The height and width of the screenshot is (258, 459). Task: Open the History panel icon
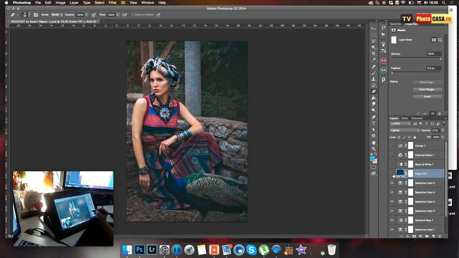click(x=383, y=28)
